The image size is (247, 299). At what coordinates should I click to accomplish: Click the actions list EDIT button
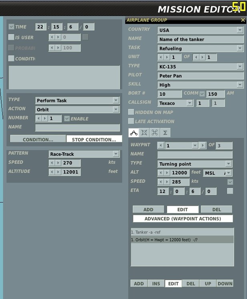pyautogui.click(x=173, y=283)
